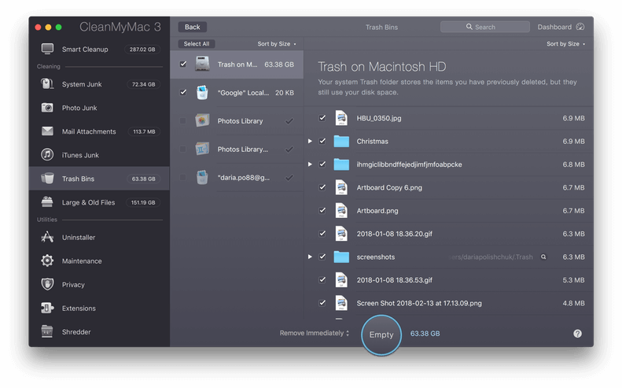Viewport: 622px width, 388px height.
Task: Click the Select All button
Action: pos(197,44)
